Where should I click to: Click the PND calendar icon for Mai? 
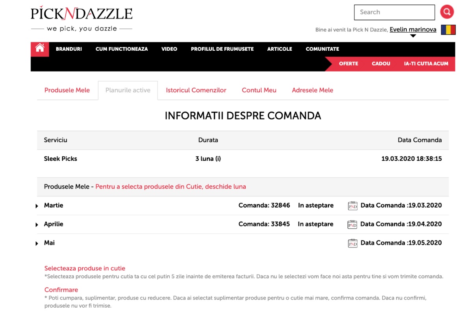352,243
